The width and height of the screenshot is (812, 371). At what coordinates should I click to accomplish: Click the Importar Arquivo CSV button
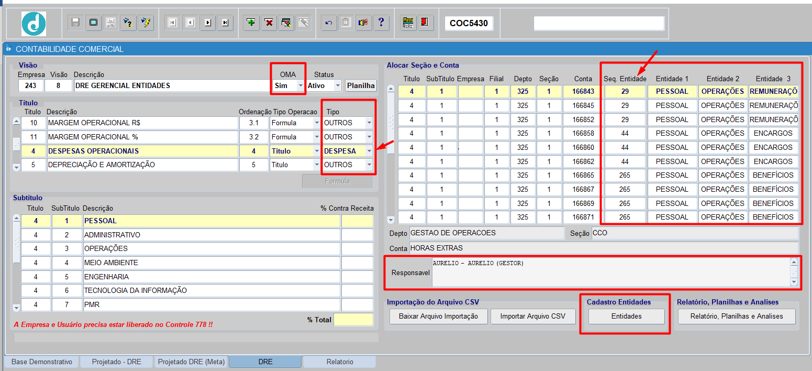[533, 317]
